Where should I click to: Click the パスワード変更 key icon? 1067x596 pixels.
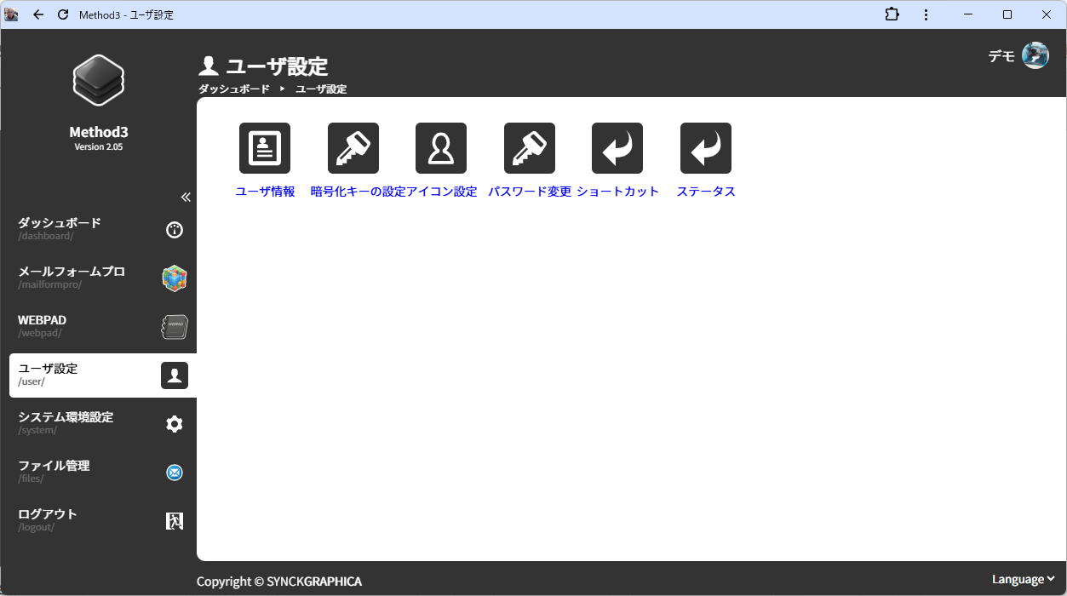click(530, 148)
